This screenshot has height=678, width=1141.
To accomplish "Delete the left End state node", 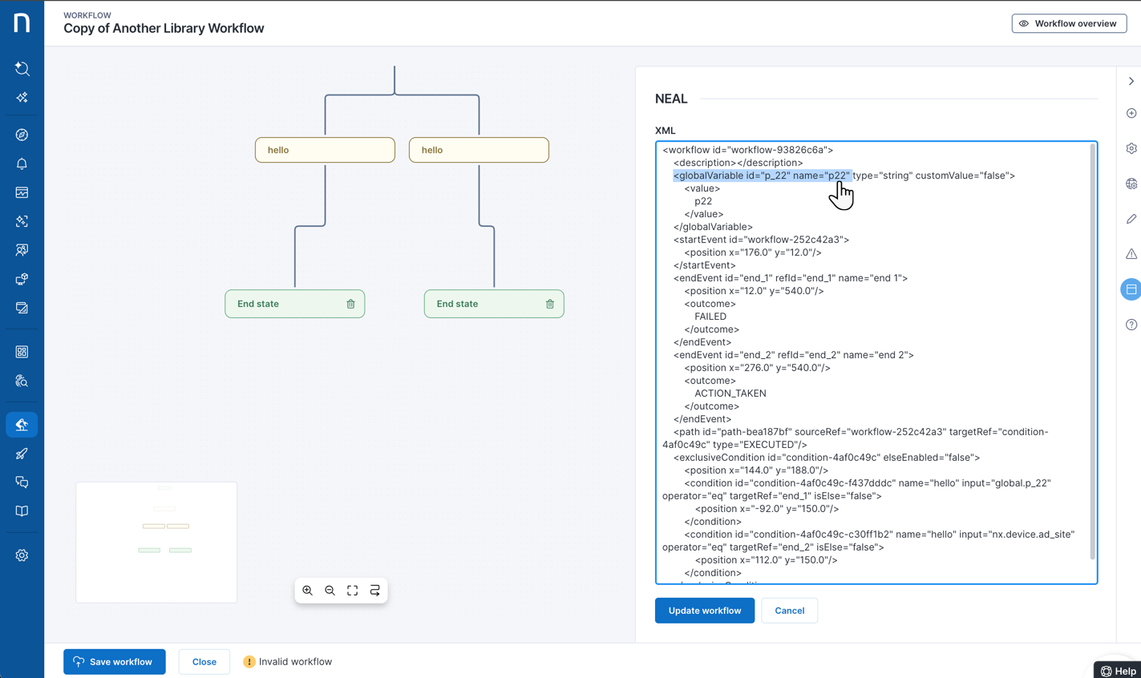I will pos(350,305).
